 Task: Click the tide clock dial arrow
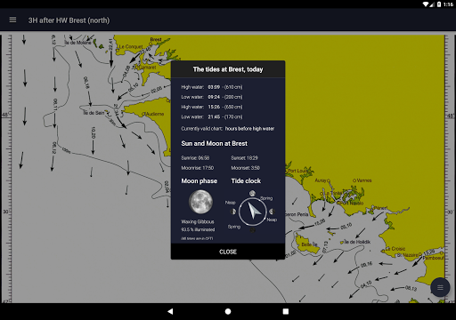(253, 211)
